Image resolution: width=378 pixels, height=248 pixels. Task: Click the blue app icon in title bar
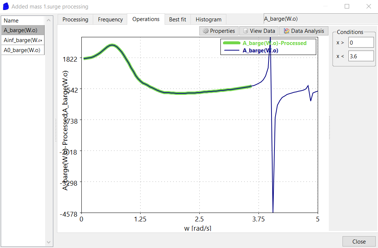point(6,7)
